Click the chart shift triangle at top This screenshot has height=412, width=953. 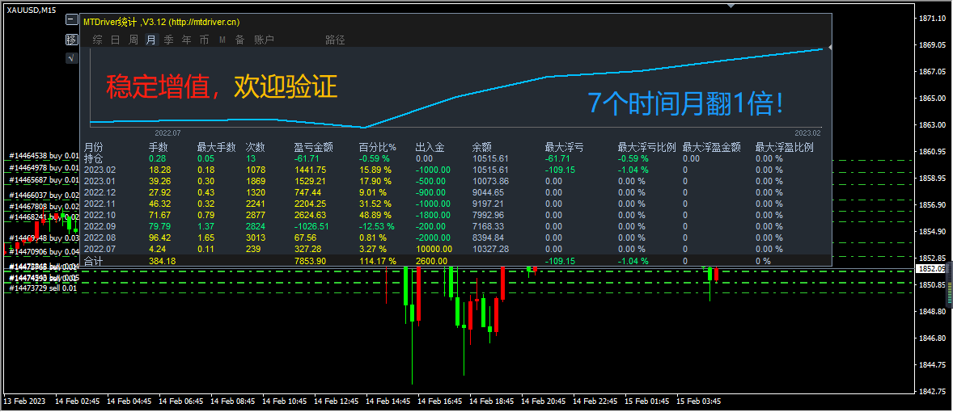point(731,6)
